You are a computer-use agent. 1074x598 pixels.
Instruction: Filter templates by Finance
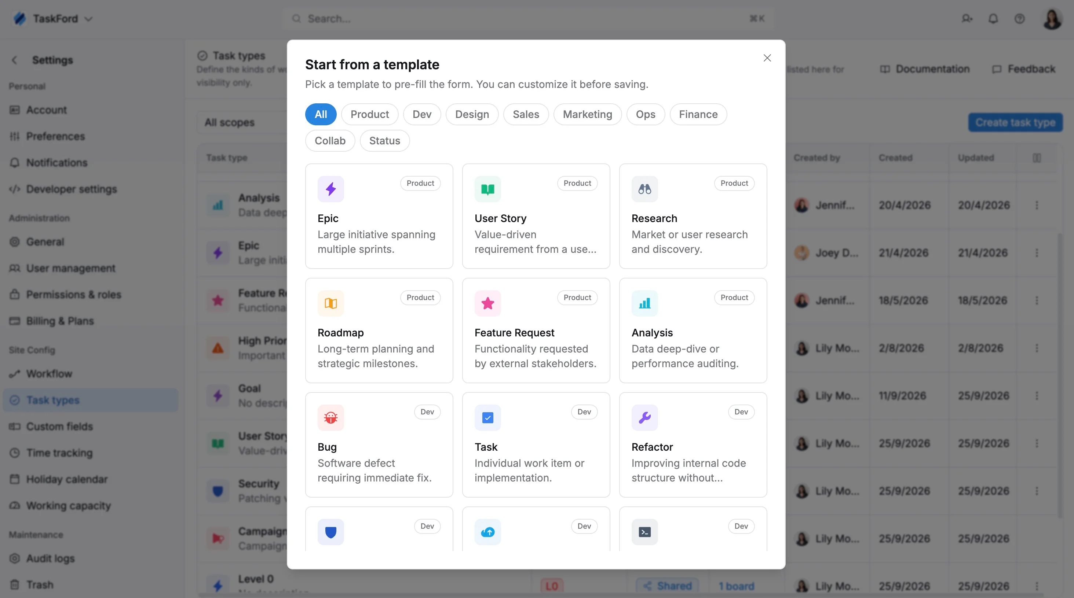pos(698,115)
